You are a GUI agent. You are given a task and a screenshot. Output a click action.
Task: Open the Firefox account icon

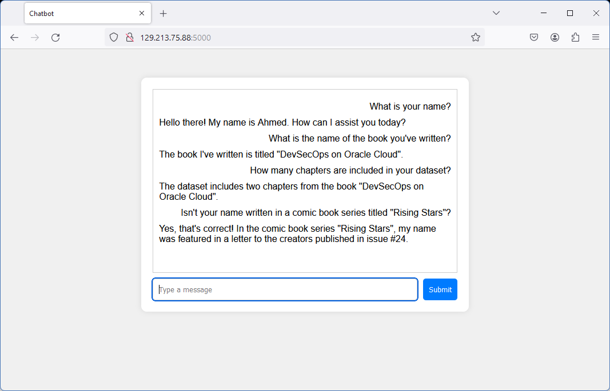point(554,37)
